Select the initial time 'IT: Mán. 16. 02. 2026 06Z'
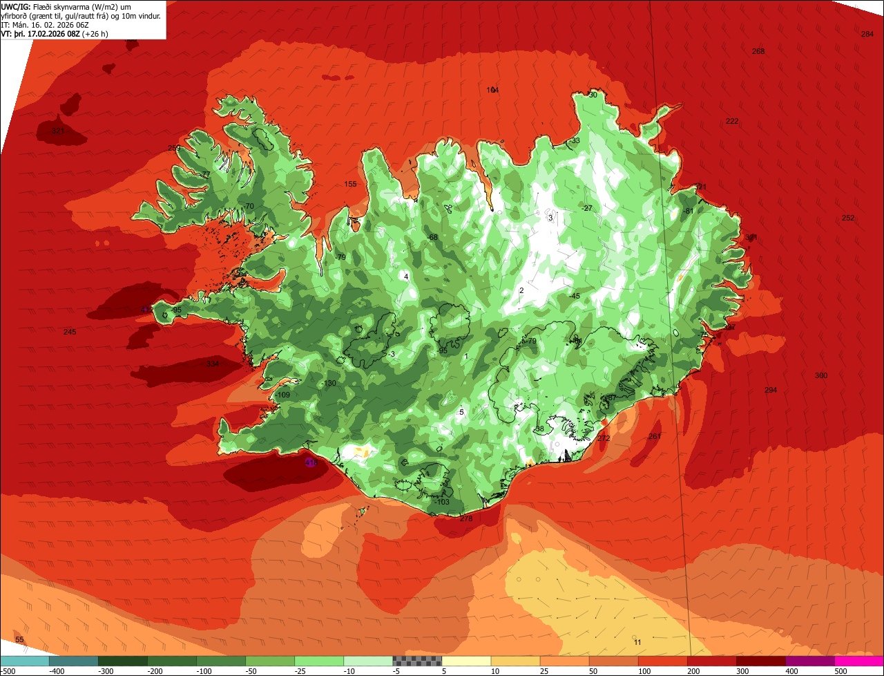 [46, 24]
